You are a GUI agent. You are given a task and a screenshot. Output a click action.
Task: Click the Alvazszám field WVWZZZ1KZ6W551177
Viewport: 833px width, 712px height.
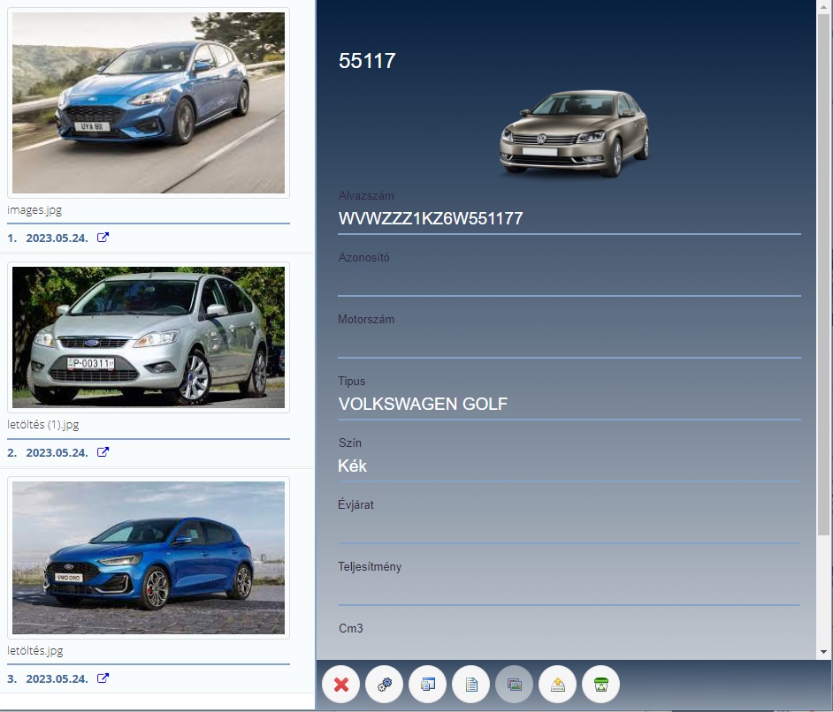click(569, 218)
